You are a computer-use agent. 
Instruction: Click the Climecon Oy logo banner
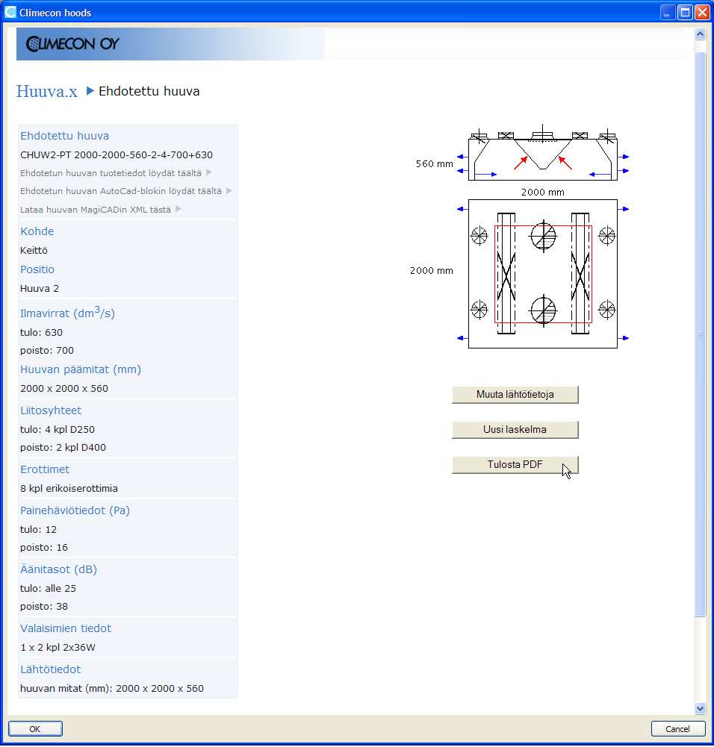click(x=170, y=44)
